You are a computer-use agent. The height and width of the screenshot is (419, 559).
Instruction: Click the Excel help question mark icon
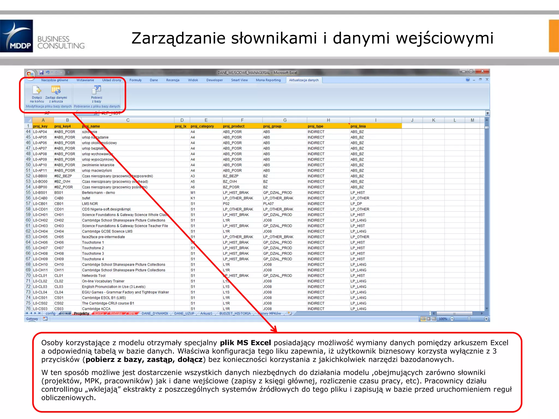click(468, 80)
